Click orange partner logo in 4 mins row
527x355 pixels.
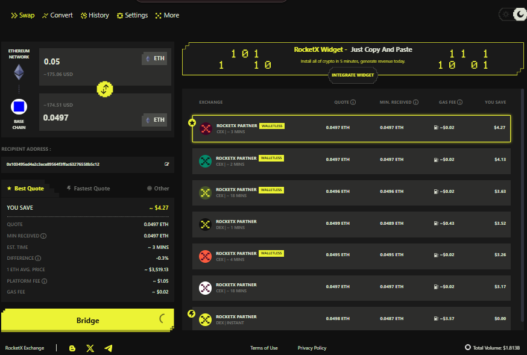pos(205,256)
